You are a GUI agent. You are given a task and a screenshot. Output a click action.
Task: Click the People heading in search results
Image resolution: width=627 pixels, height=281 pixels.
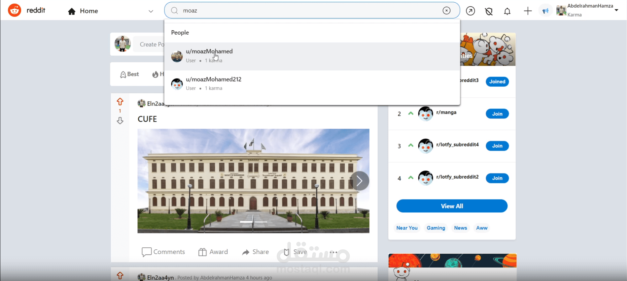pos(180,33)
